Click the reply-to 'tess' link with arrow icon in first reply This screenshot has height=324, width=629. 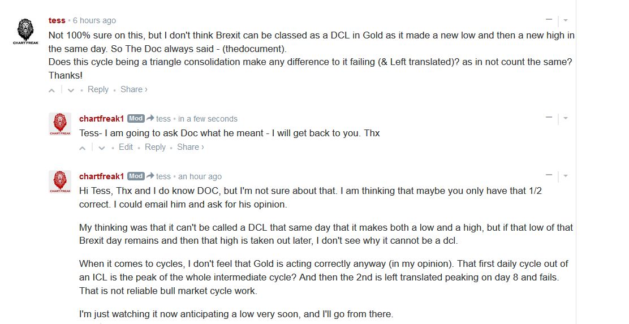tap(159, 119)
